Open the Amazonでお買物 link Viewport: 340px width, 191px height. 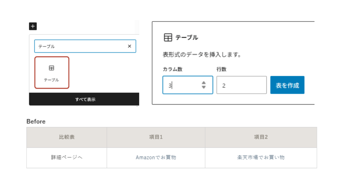(156, 158)
